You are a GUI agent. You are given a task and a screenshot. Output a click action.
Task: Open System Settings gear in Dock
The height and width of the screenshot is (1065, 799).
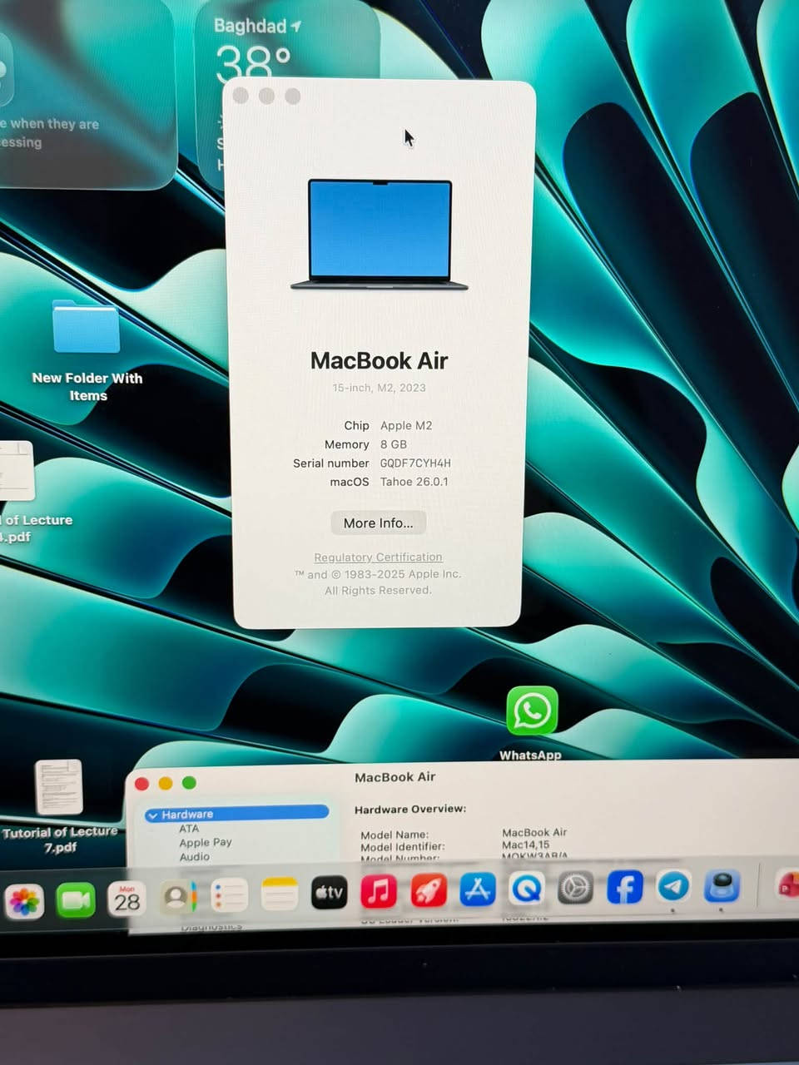(575, 888)
